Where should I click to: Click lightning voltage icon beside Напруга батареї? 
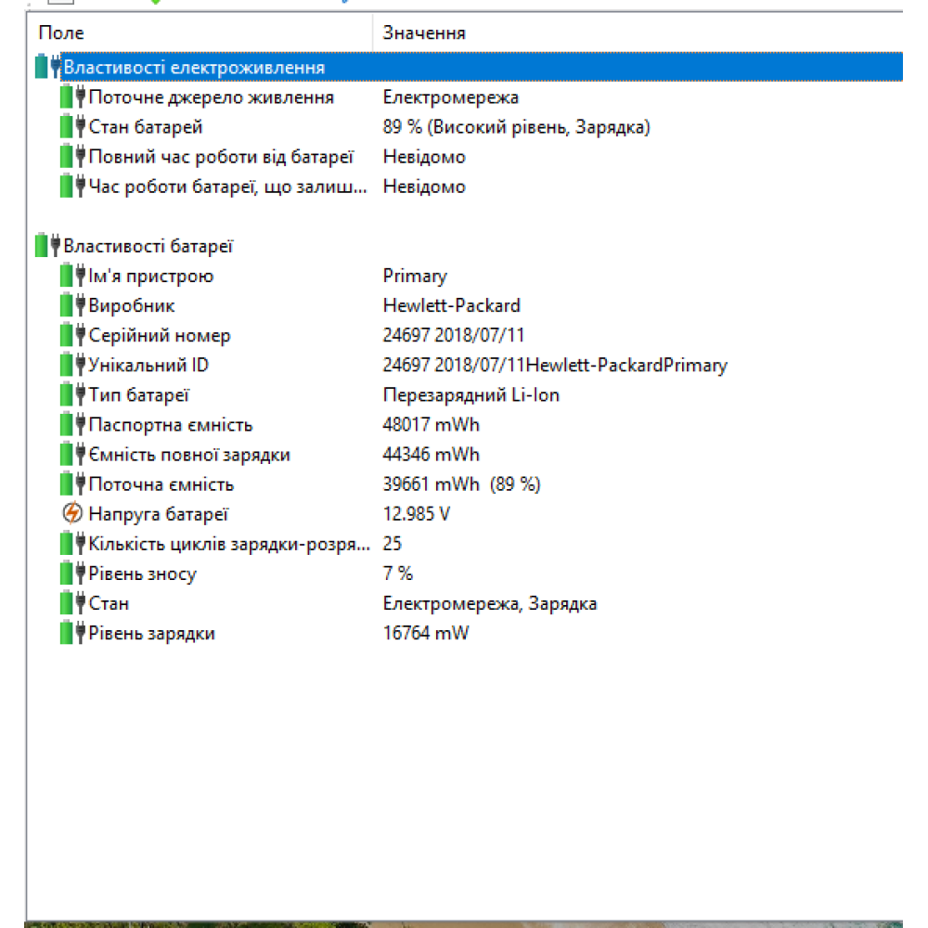(72, 513)
